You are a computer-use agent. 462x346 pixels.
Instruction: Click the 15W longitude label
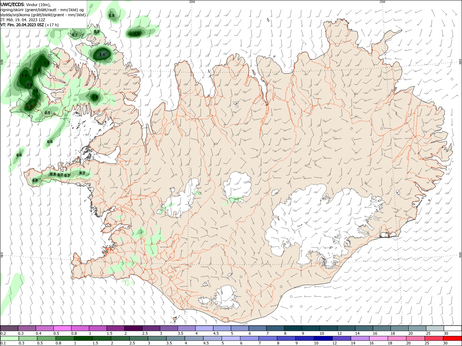tap(382, 2)
